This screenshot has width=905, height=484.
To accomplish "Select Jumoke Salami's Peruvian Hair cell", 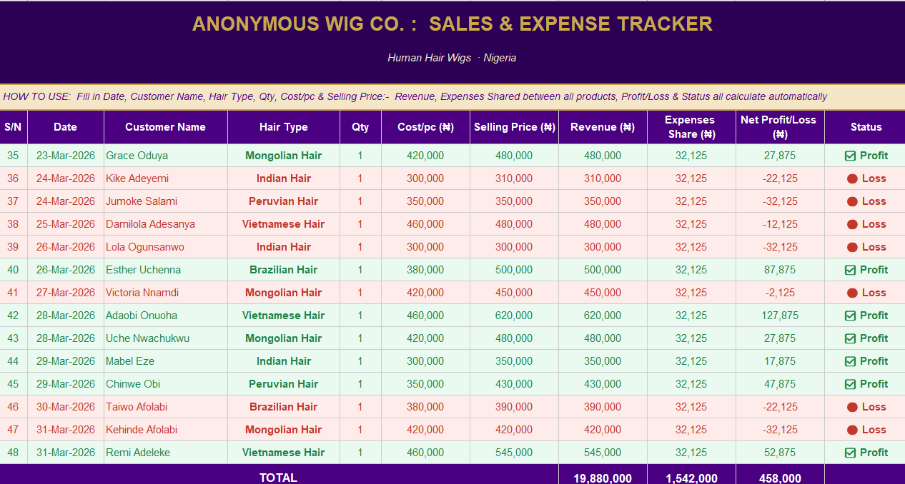I will [x=284, y=201].
